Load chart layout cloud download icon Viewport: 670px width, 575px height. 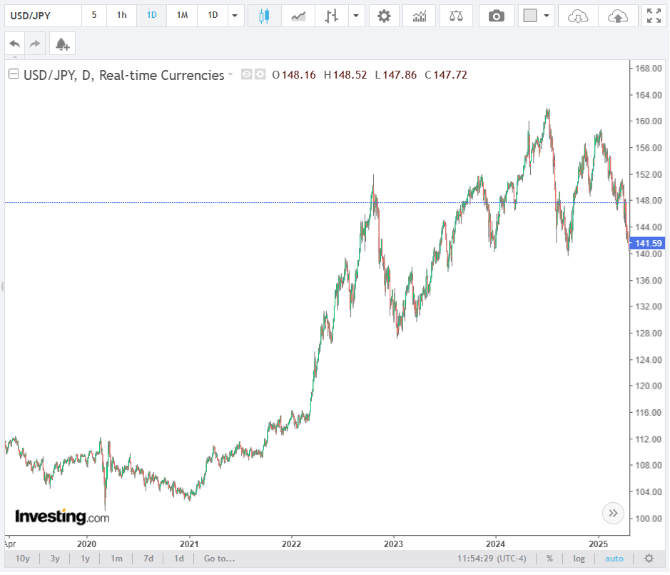click(578, 16)
